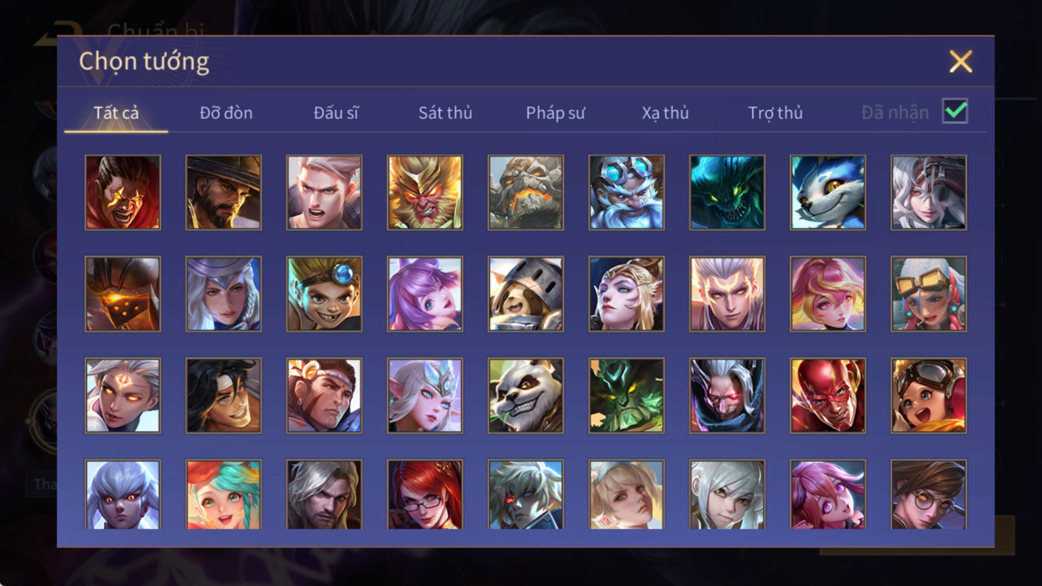Toggle the Đã nhận checkbox

click(955, 111)
